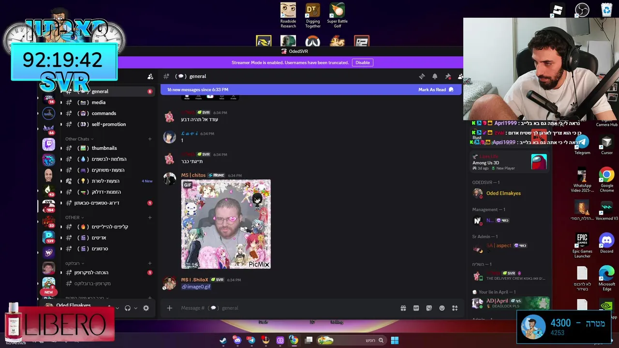This screenshot has width=619, height=348.
Task: Add a channel to OTHER category
Action: (x=149, y=217)
